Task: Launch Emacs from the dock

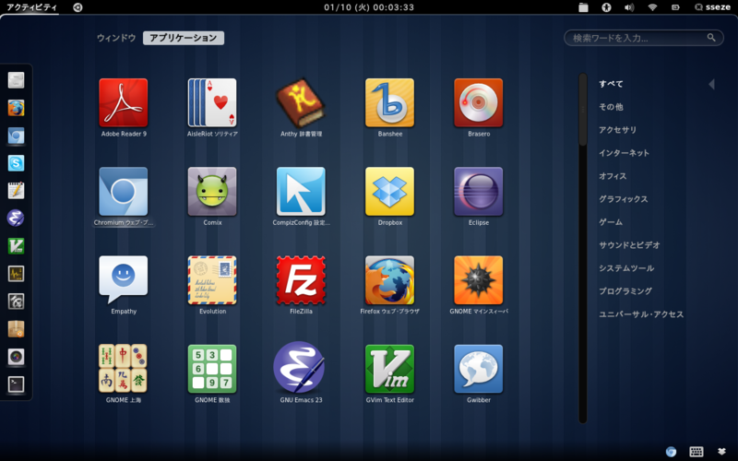Action: (16, 219)
